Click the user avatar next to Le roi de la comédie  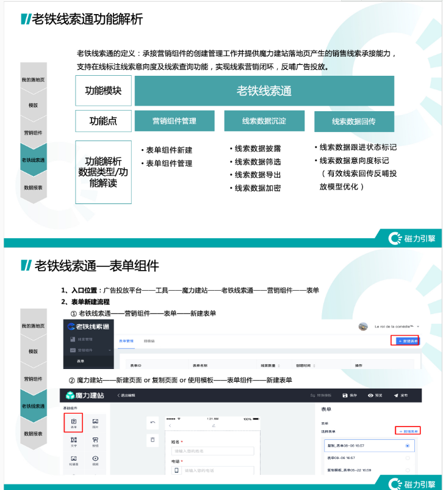[x=363, y=326]
